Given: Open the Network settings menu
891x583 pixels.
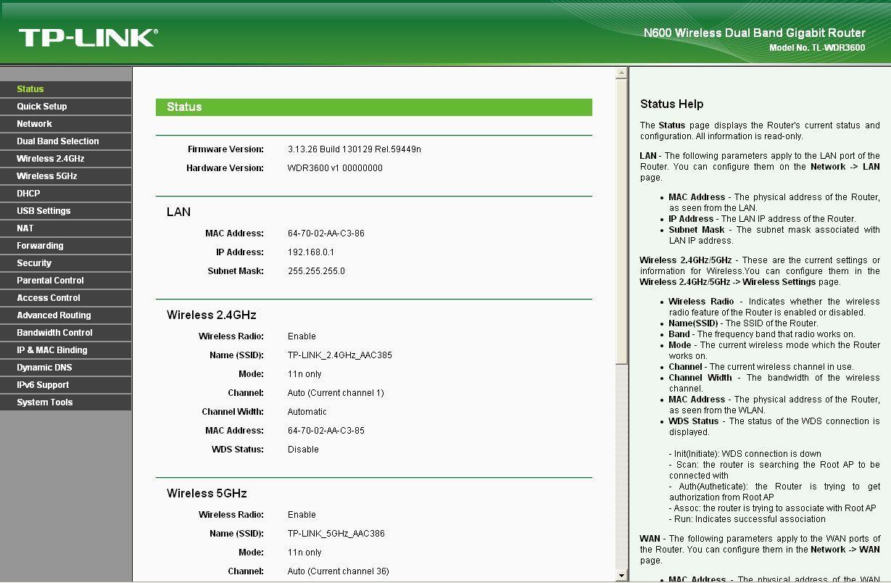Looking at the screenshot, I should 34,124.
